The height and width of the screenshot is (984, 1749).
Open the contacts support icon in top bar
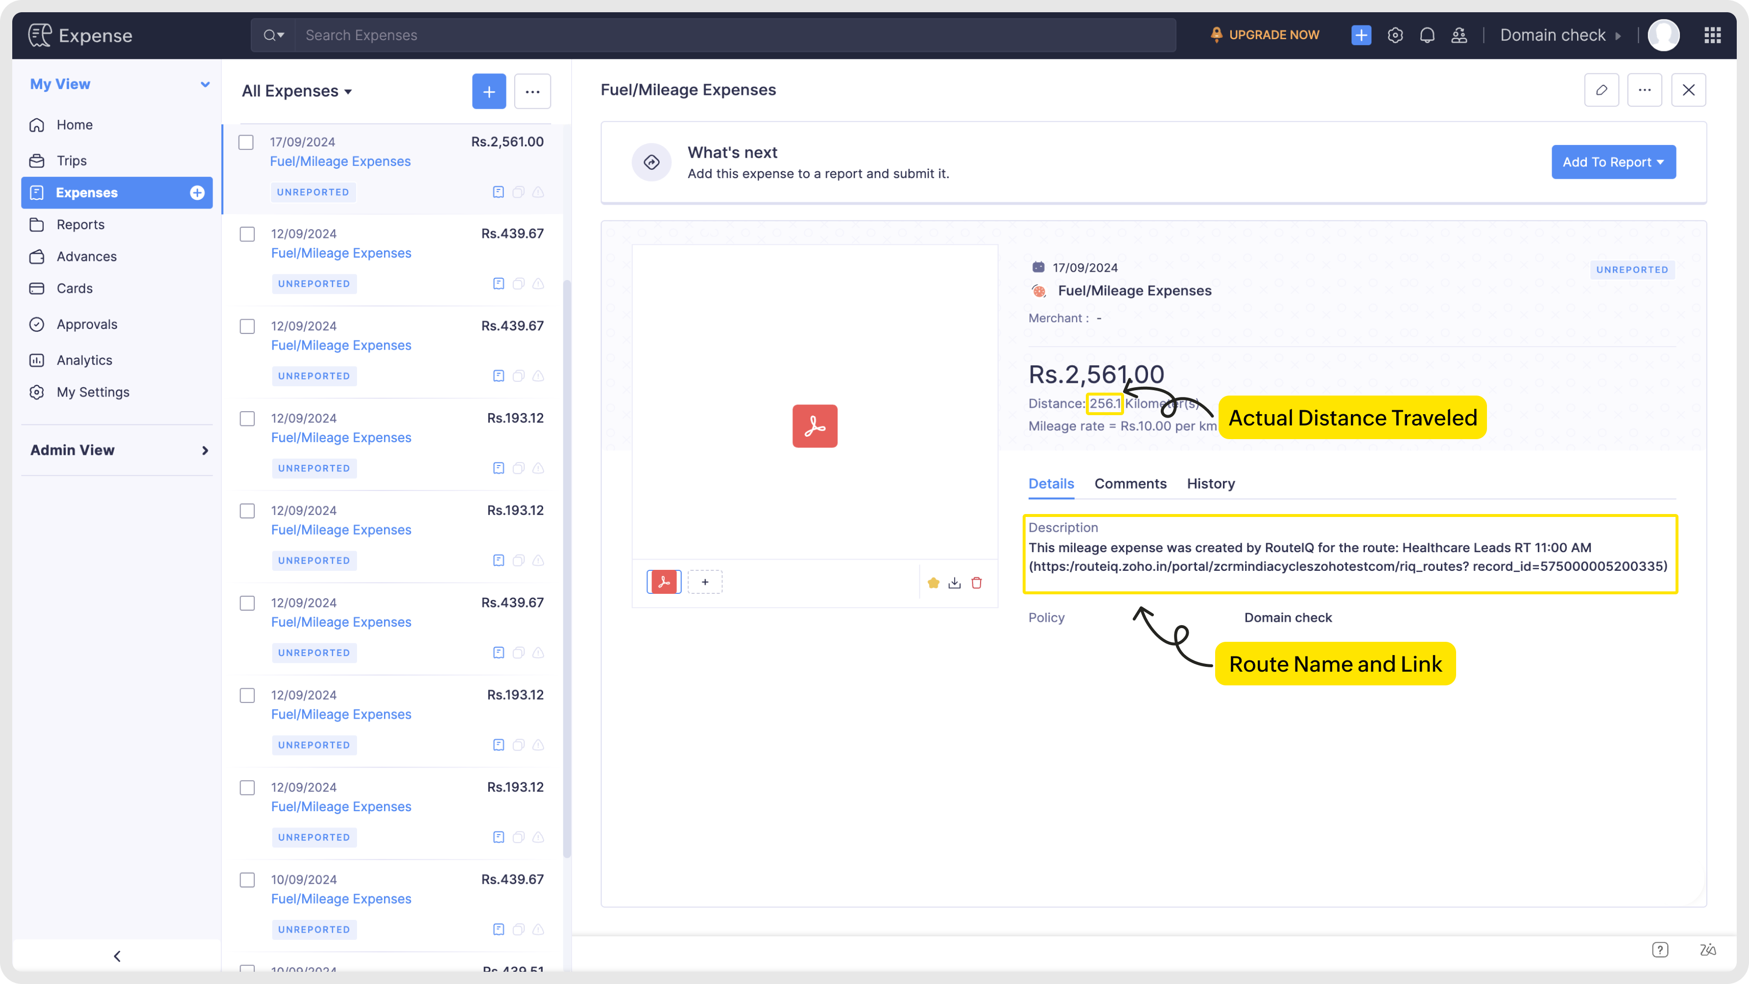click(x=1459, y=35)
